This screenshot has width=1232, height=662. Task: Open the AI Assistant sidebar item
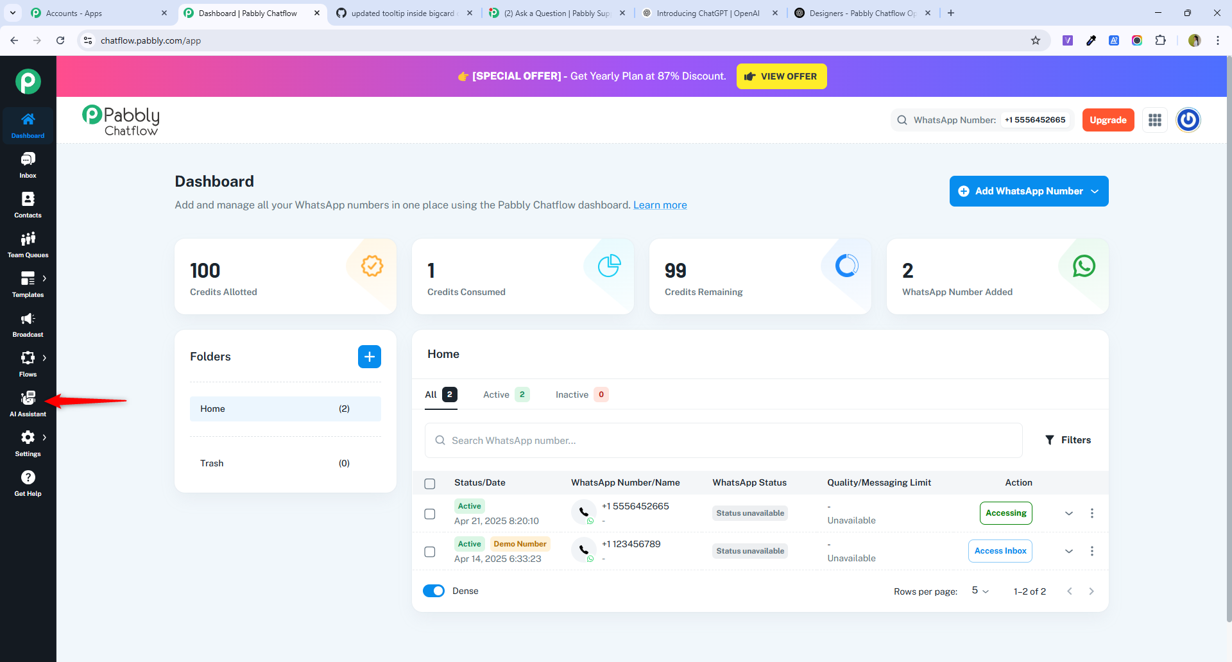[x=28, y=403]
